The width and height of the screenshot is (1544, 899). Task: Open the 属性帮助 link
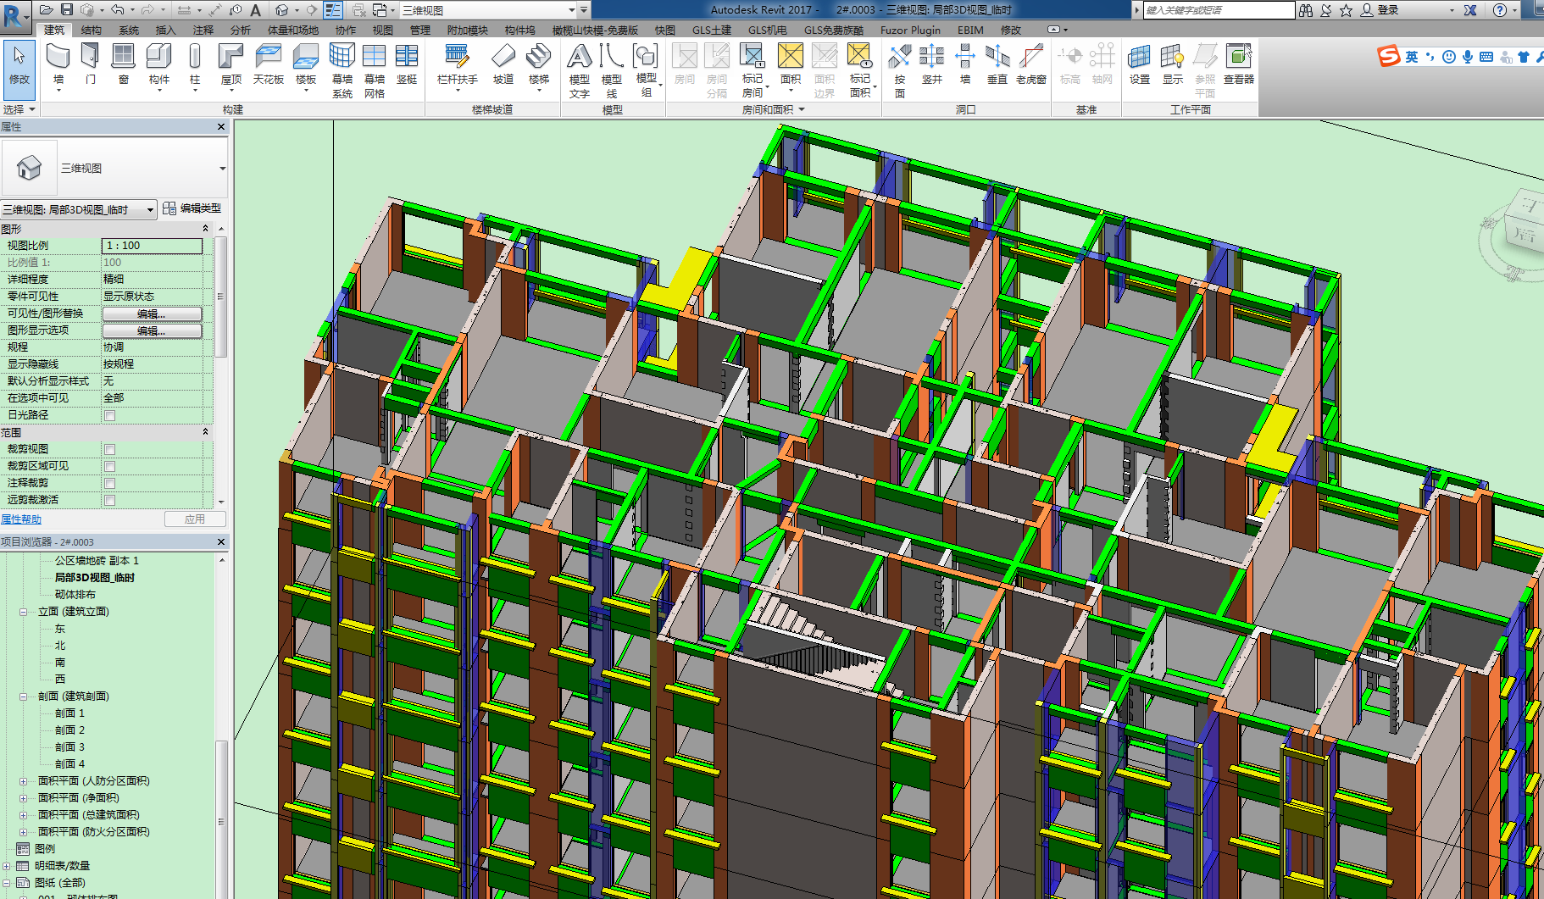pos(21,519)
